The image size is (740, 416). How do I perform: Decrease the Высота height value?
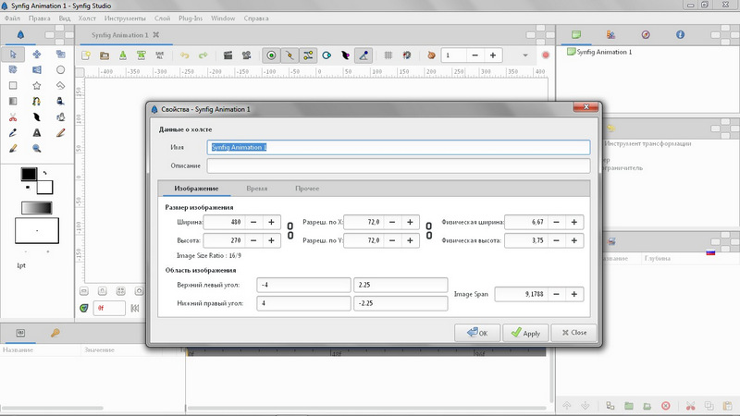pos(253,240)
